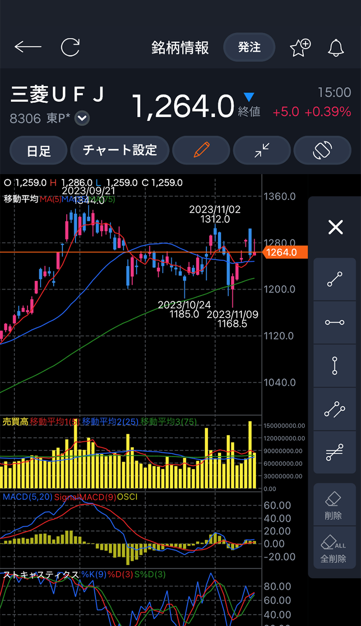Select the vertical line tool
Viewport: 361px width, 626px height.
[335, 366]
